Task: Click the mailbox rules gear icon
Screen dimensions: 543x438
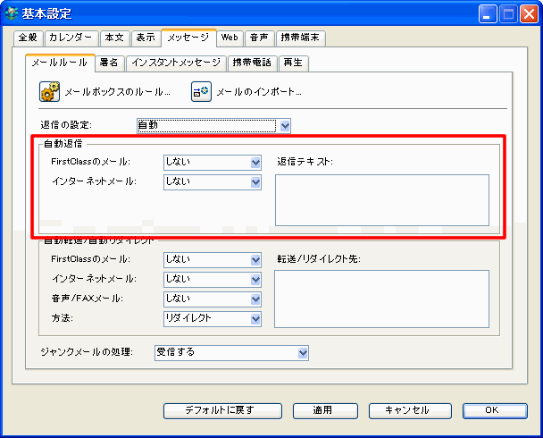Action: click(49, 91)
